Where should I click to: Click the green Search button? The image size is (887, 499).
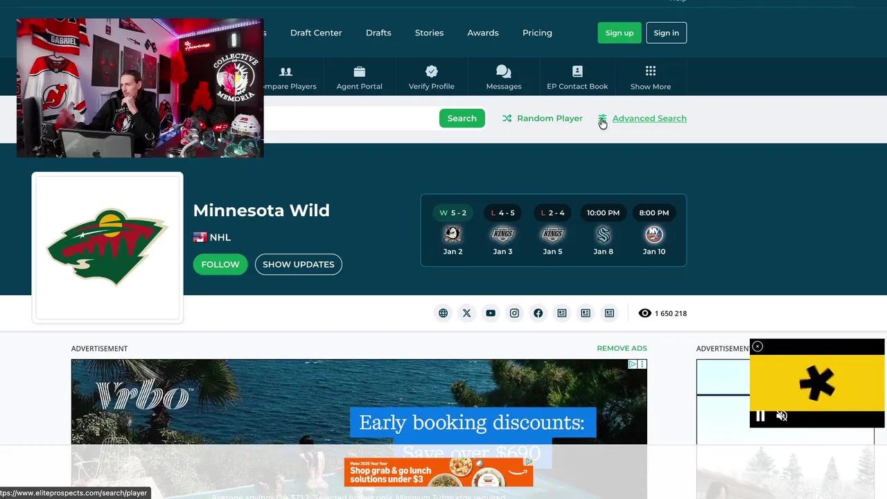click(462, 119)
